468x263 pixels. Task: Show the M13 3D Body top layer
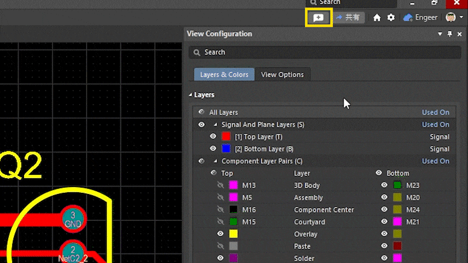pyautogui.click(x=221, y=185)
